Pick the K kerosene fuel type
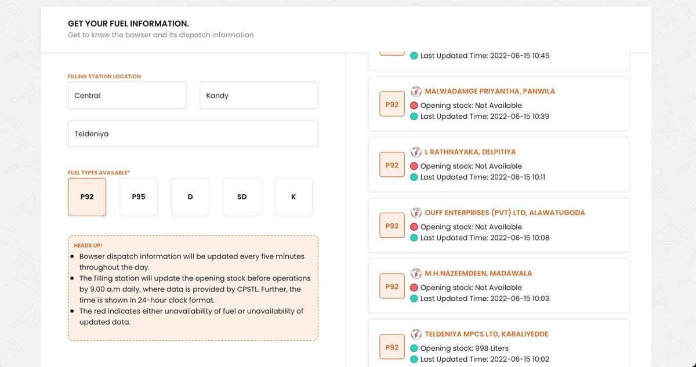Viewport: 696px width, 367px height. tap(293, 197)
